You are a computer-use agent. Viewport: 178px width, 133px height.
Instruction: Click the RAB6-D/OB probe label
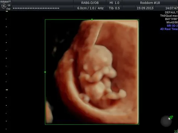[x=90, y=3]
